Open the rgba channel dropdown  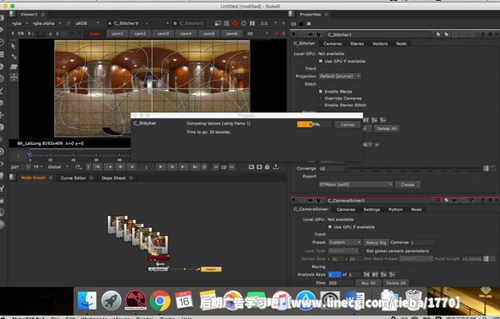tap(20, 23)
